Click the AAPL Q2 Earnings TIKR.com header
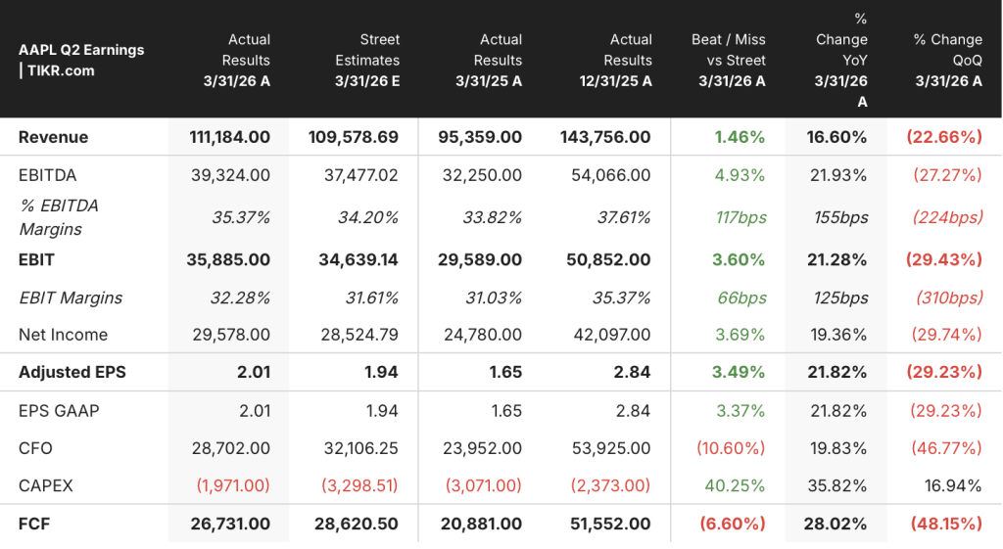 click(81, 60)
